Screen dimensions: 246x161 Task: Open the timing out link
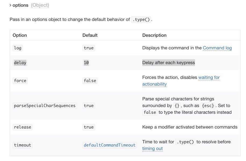pyautogui.click(x=153, y=148)
